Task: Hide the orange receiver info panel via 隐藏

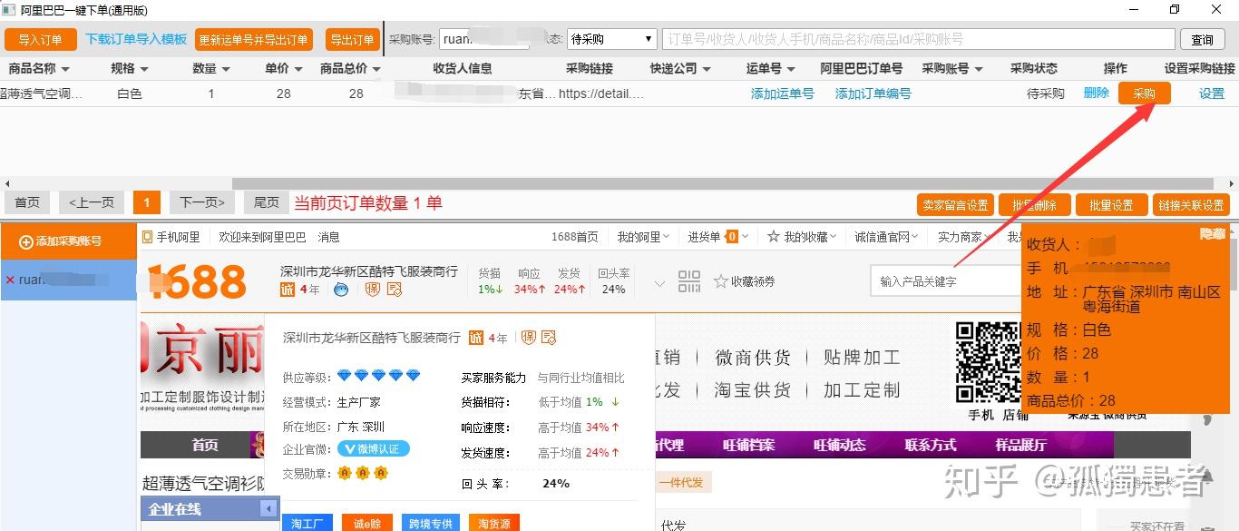Action: coord(1213,234)
